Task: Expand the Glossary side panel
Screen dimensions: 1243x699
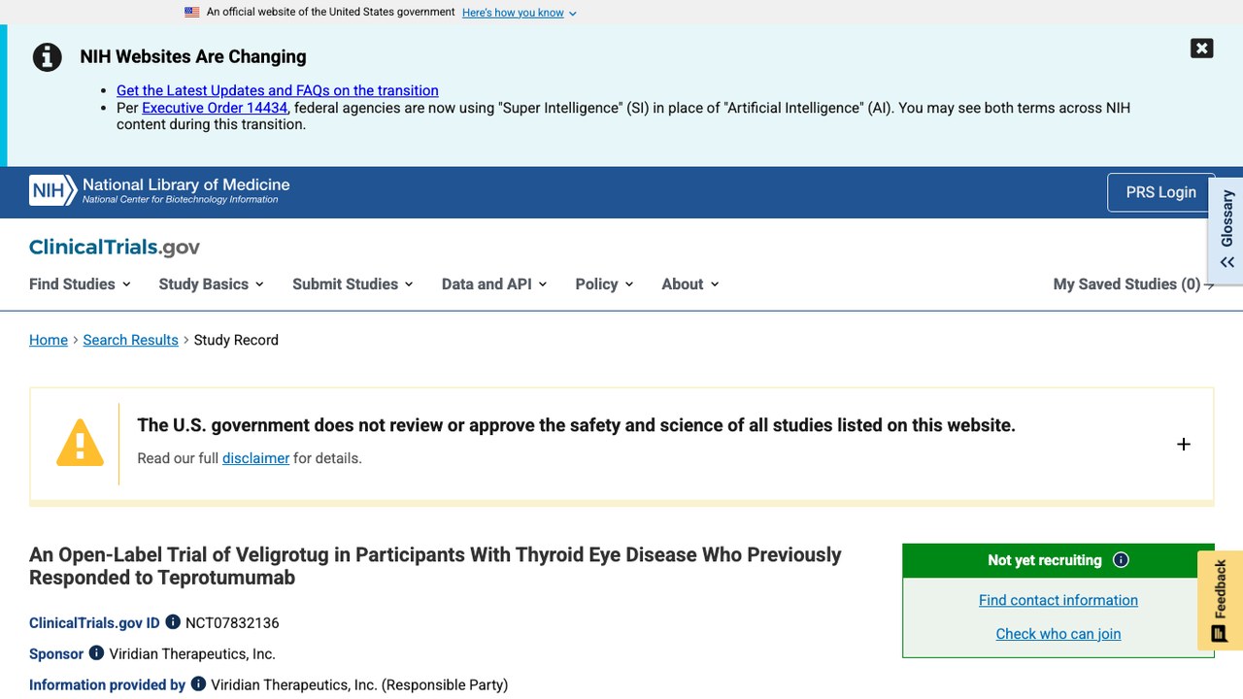Action: (x=1226, y=230)
